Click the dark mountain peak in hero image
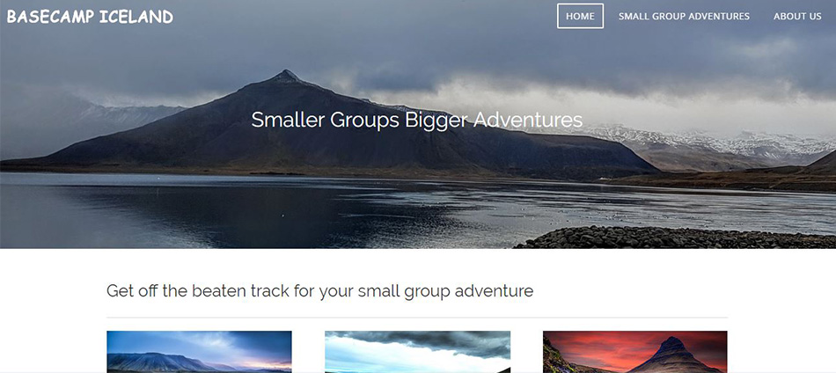Viewport: 836px width, 373px height. tap(286, 77)
